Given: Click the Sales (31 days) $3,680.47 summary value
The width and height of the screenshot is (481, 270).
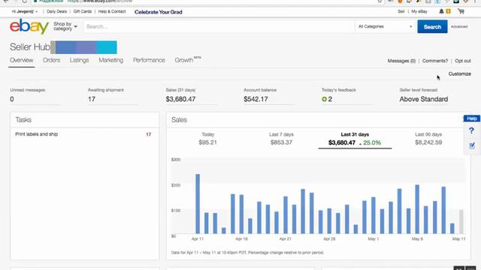Looking at the screenshot, I should [x=180, y=99].
